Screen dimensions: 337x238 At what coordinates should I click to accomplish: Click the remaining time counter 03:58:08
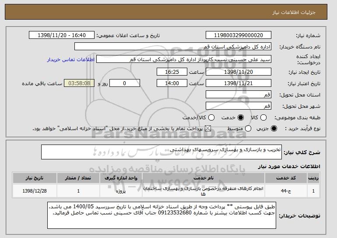[79, 83]
